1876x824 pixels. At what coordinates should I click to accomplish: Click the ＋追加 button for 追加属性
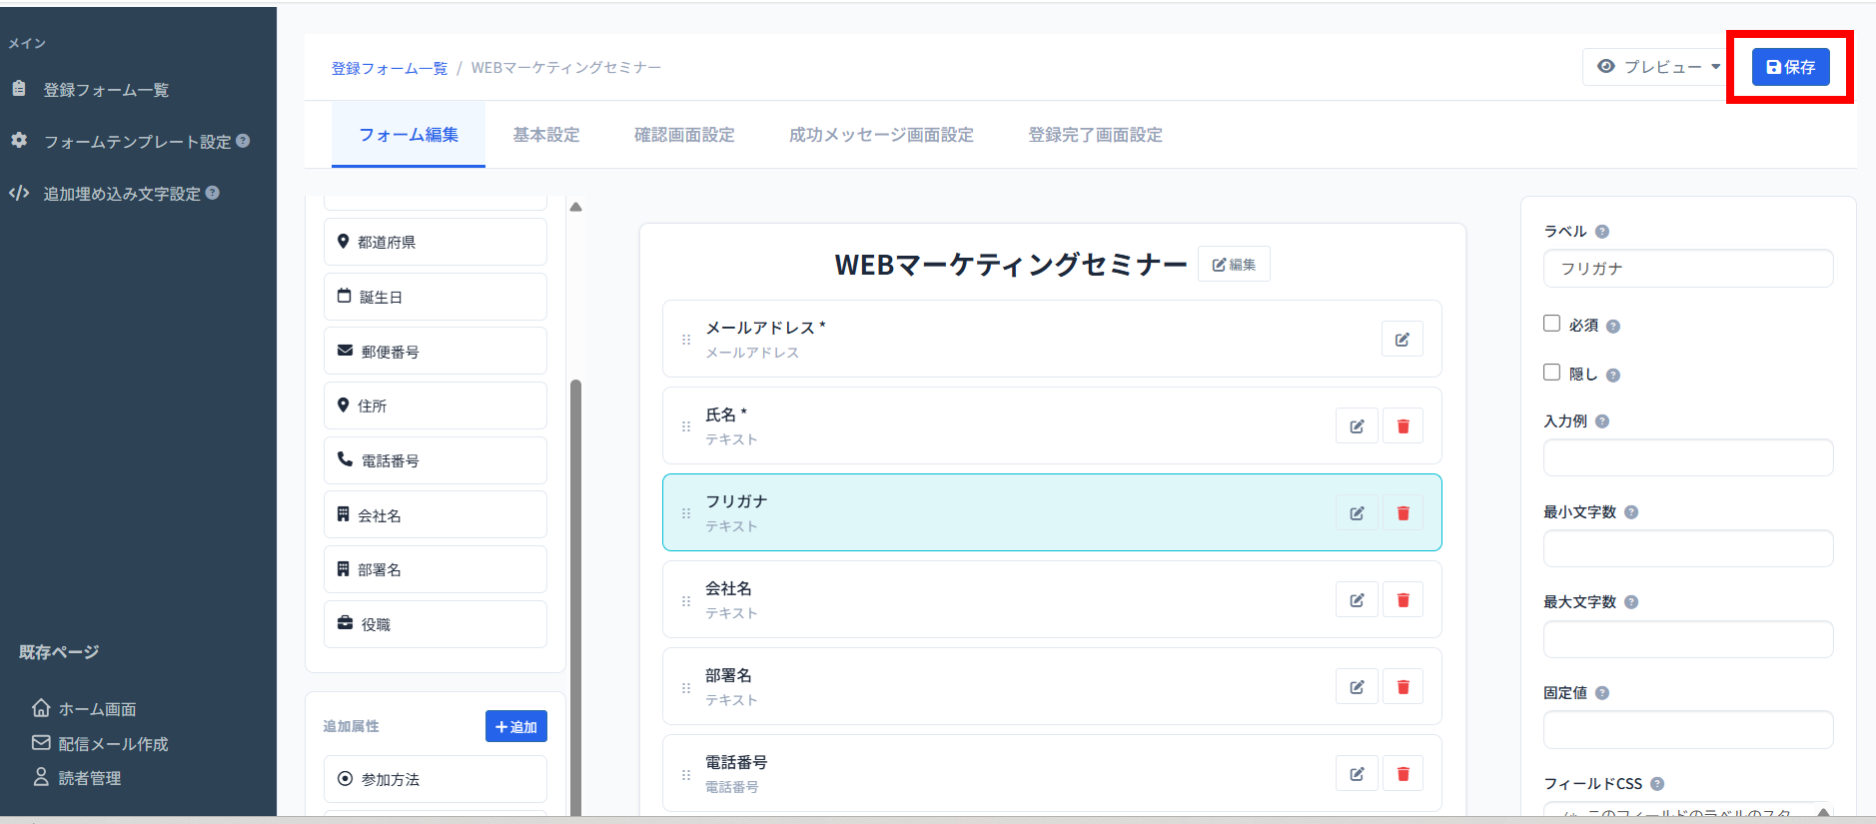pyautogui.click(x=515, y=726)
